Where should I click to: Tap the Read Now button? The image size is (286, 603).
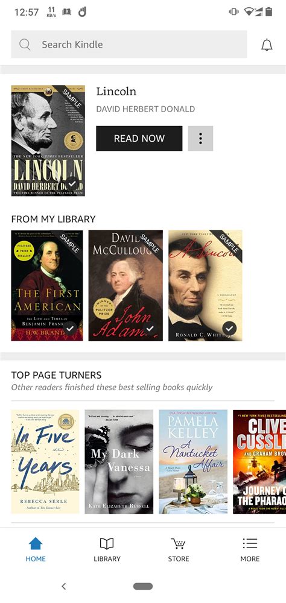pos(139,139)
